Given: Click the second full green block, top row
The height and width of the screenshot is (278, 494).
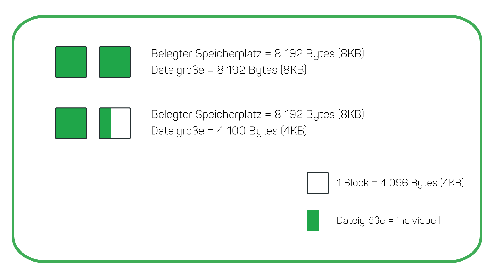Looking at the screenshot, I should click(x=115, y=62).
